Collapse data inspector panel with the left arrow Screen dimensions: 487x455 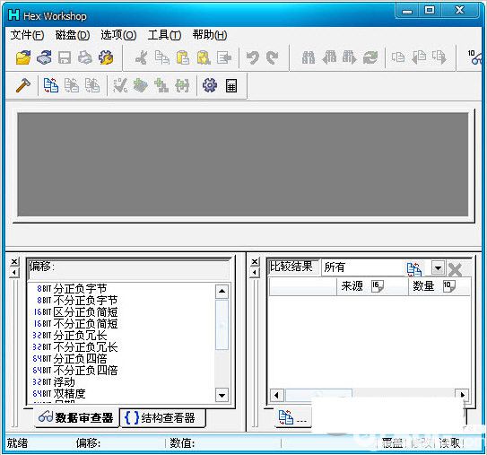pos(14,273)
